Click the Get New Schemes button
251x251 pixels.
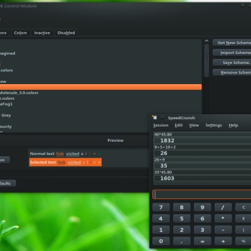232,43
